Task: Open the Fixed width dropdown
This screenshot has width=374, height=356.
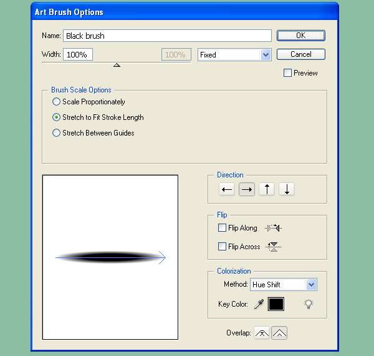Action: pyautogui.click(x=234, y=55)
